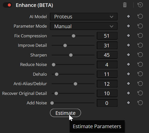Reset the Recover Original Detail value

[x=140, y=93]
